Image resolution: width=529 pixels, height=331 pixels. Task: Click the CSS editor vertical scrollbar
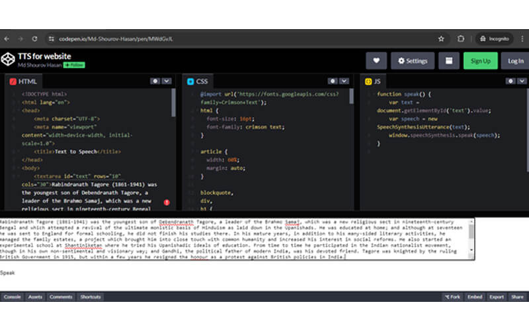[x=351, y=96]
